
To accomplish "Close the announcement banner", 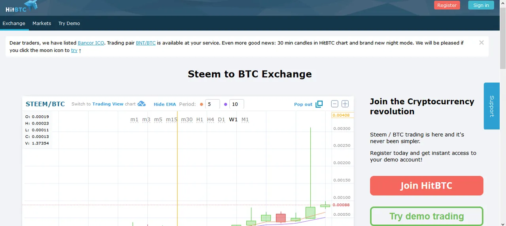I will [x=481, y=43].
